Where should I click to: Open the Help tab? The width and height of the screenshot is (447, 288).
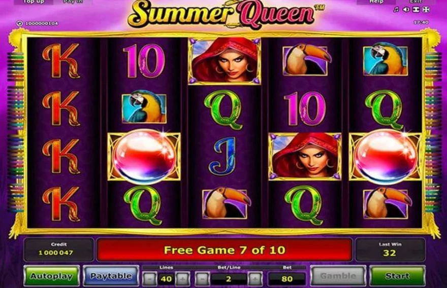(x=376, y=2)
